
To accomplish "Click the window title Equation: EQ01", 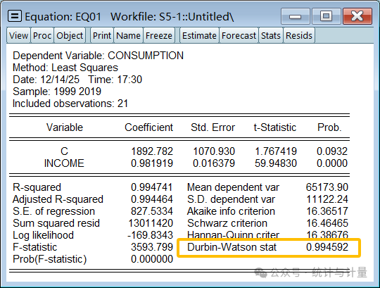I will click(63, 17).
